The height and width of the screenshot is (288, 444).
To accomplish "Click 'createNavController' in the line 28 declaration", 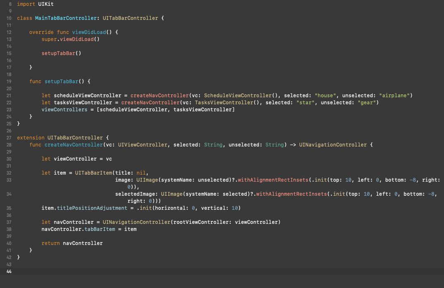I will click(x=74, y=145).
